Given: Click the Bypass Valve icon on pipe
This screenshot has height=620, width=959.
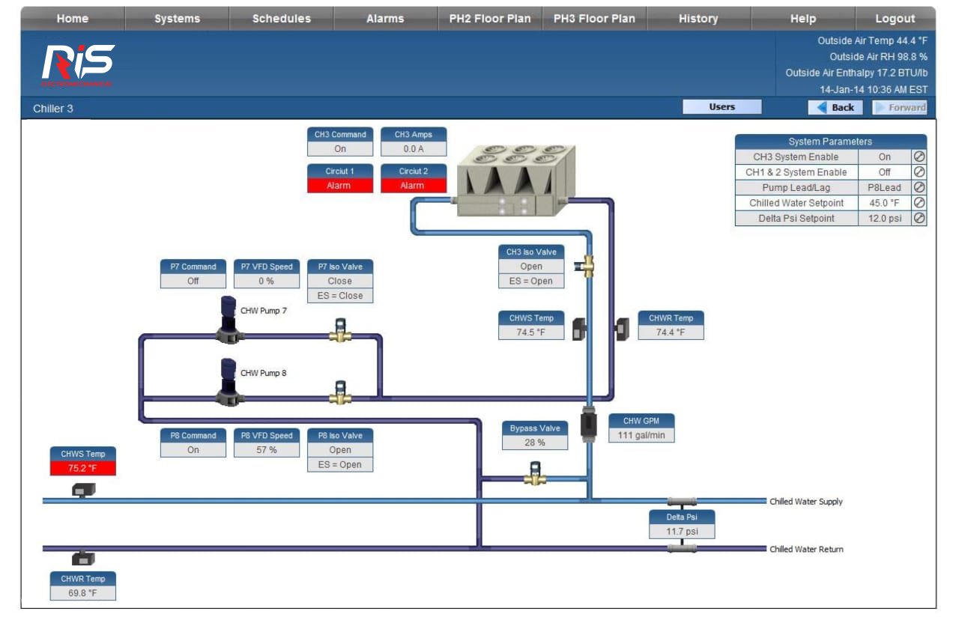Looking at the screenshot, I should click(x=535, y=473).
